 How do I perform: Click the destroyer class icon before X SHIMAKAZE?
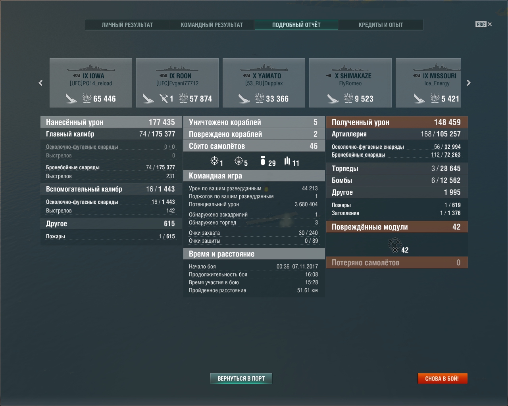coord(329,76)
